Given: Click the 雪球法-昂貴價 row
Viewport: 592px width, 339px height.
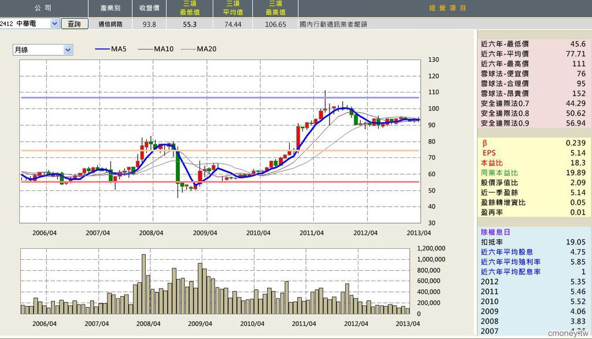Looking at the screenshot, I should pos(533,93).
